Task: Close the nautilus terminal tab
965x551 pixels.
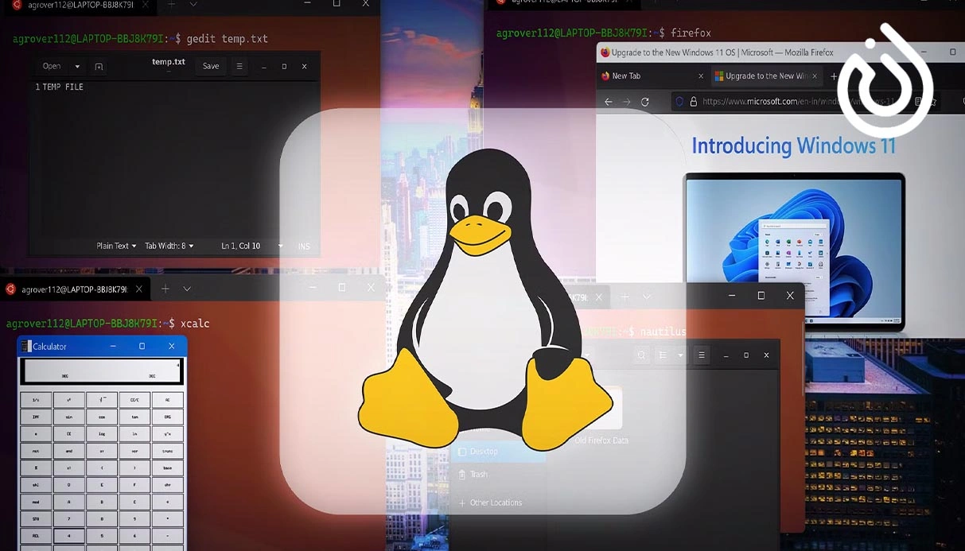Action: click(x=599, y=297)
